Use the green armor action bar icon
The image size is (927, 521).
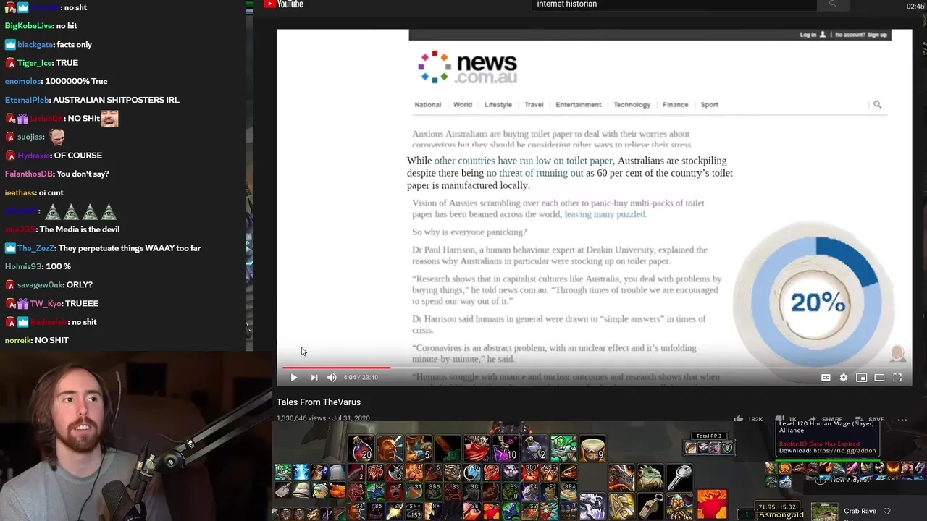pos(563,449)
